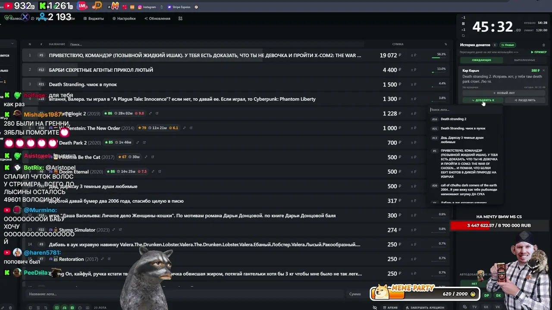The height and width of the screenshot is (310, 552).
Task: Click the 19 072 sum value
Action: [x=388, y=56]
